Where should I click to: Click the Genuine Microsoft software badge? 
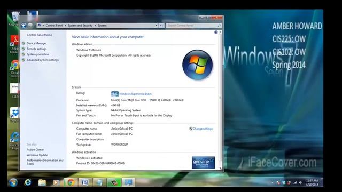[203, 163]
